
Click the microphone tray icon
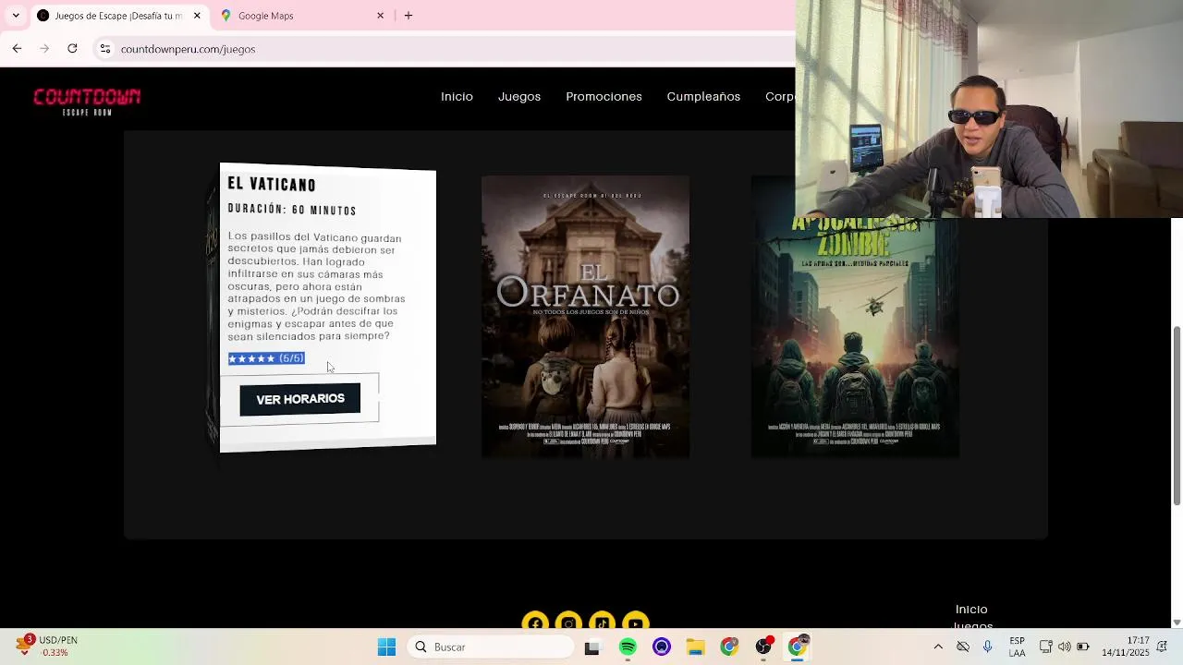(987, 647)
